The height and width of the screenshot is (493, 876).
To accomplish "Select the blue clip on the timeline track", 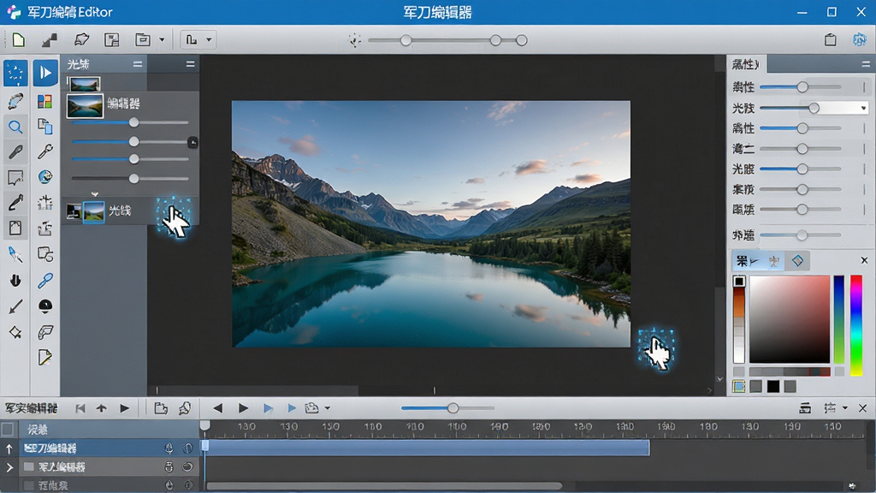I will click(x=428, y=448).
